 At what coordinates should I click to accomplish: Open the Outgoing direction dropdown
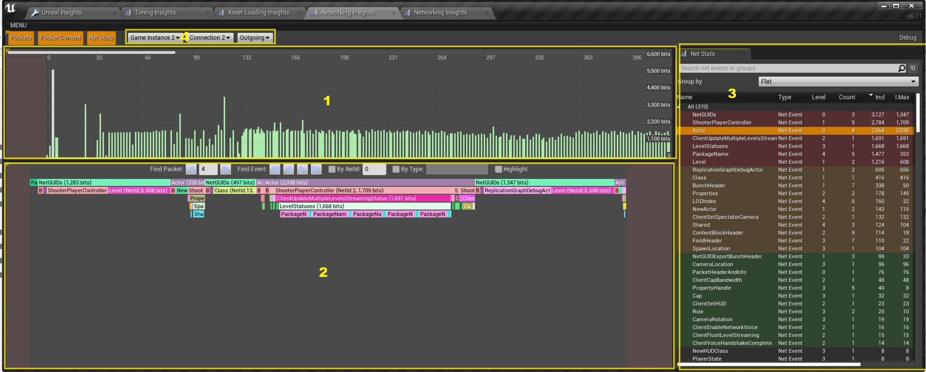click(x=254, y=38)
